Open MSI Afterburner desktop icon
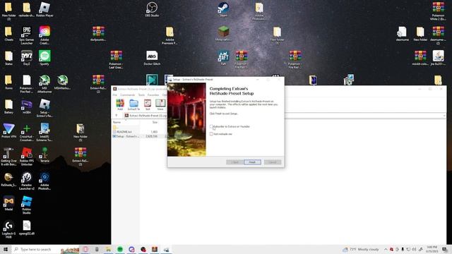This screenshot has height=254, width=452. 44,83
